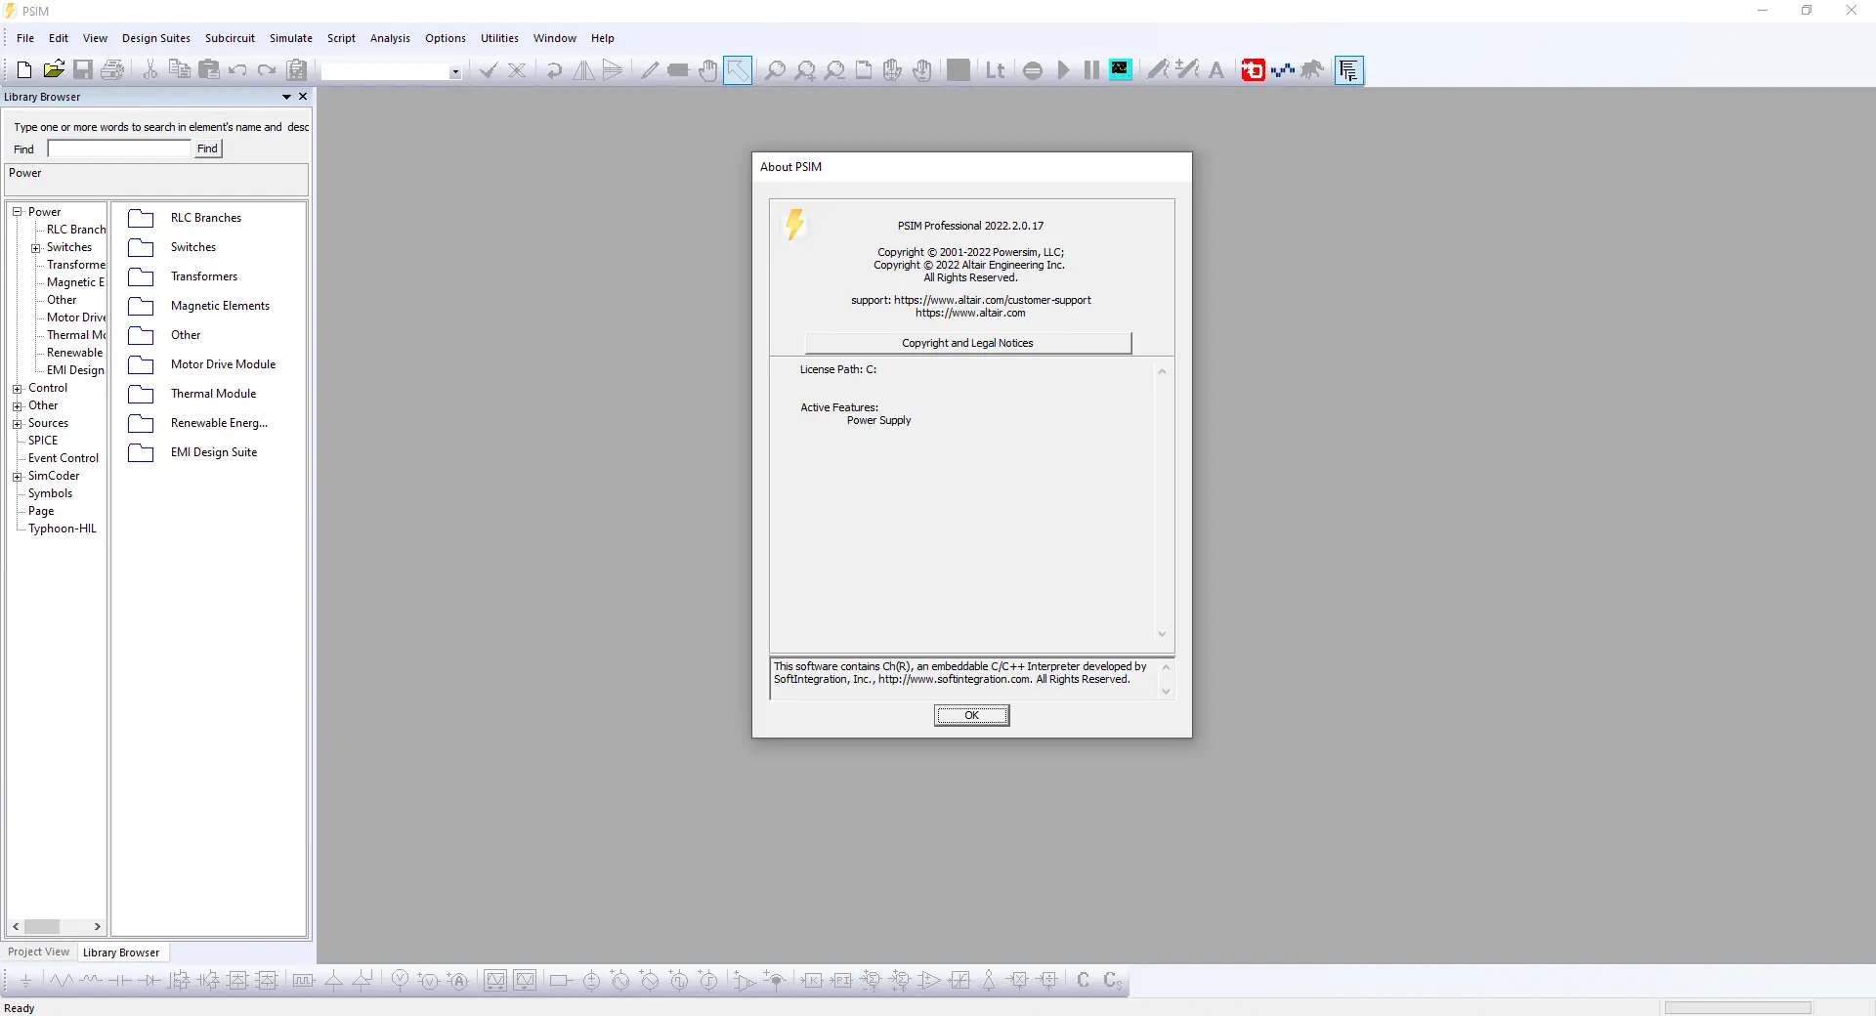The image size is (1876, 1016).
Task: Expand the Switches tree node
Action: tap(35, 248)
